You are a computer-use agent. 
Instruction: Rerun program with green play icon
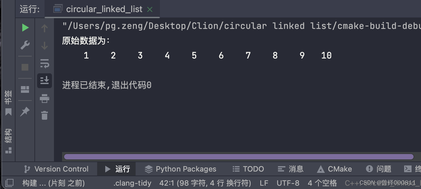coord(25,28)
